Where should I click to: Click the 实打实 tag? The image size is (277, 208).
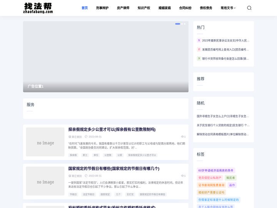[130, 195]
